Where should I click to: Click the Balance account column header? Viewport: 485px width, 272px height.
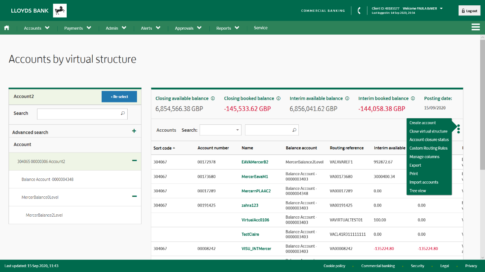pos(301,148)
